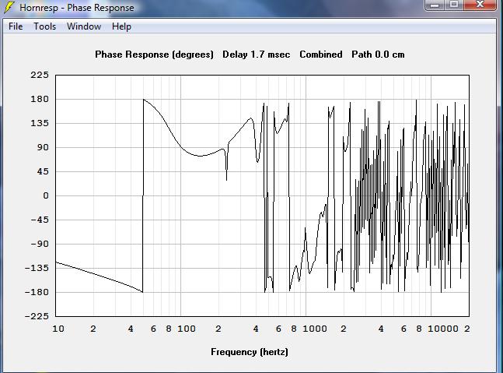Open the Help menu
This screenshot has height=373, width=503.
(121, 26)
